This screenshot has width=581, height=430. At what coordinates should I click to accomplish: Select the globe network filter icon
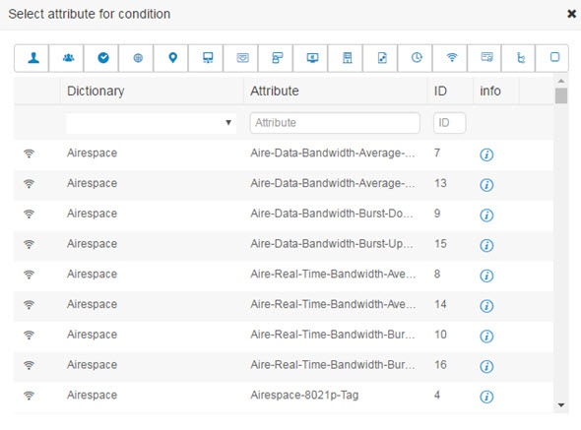[x=138, y=58]
